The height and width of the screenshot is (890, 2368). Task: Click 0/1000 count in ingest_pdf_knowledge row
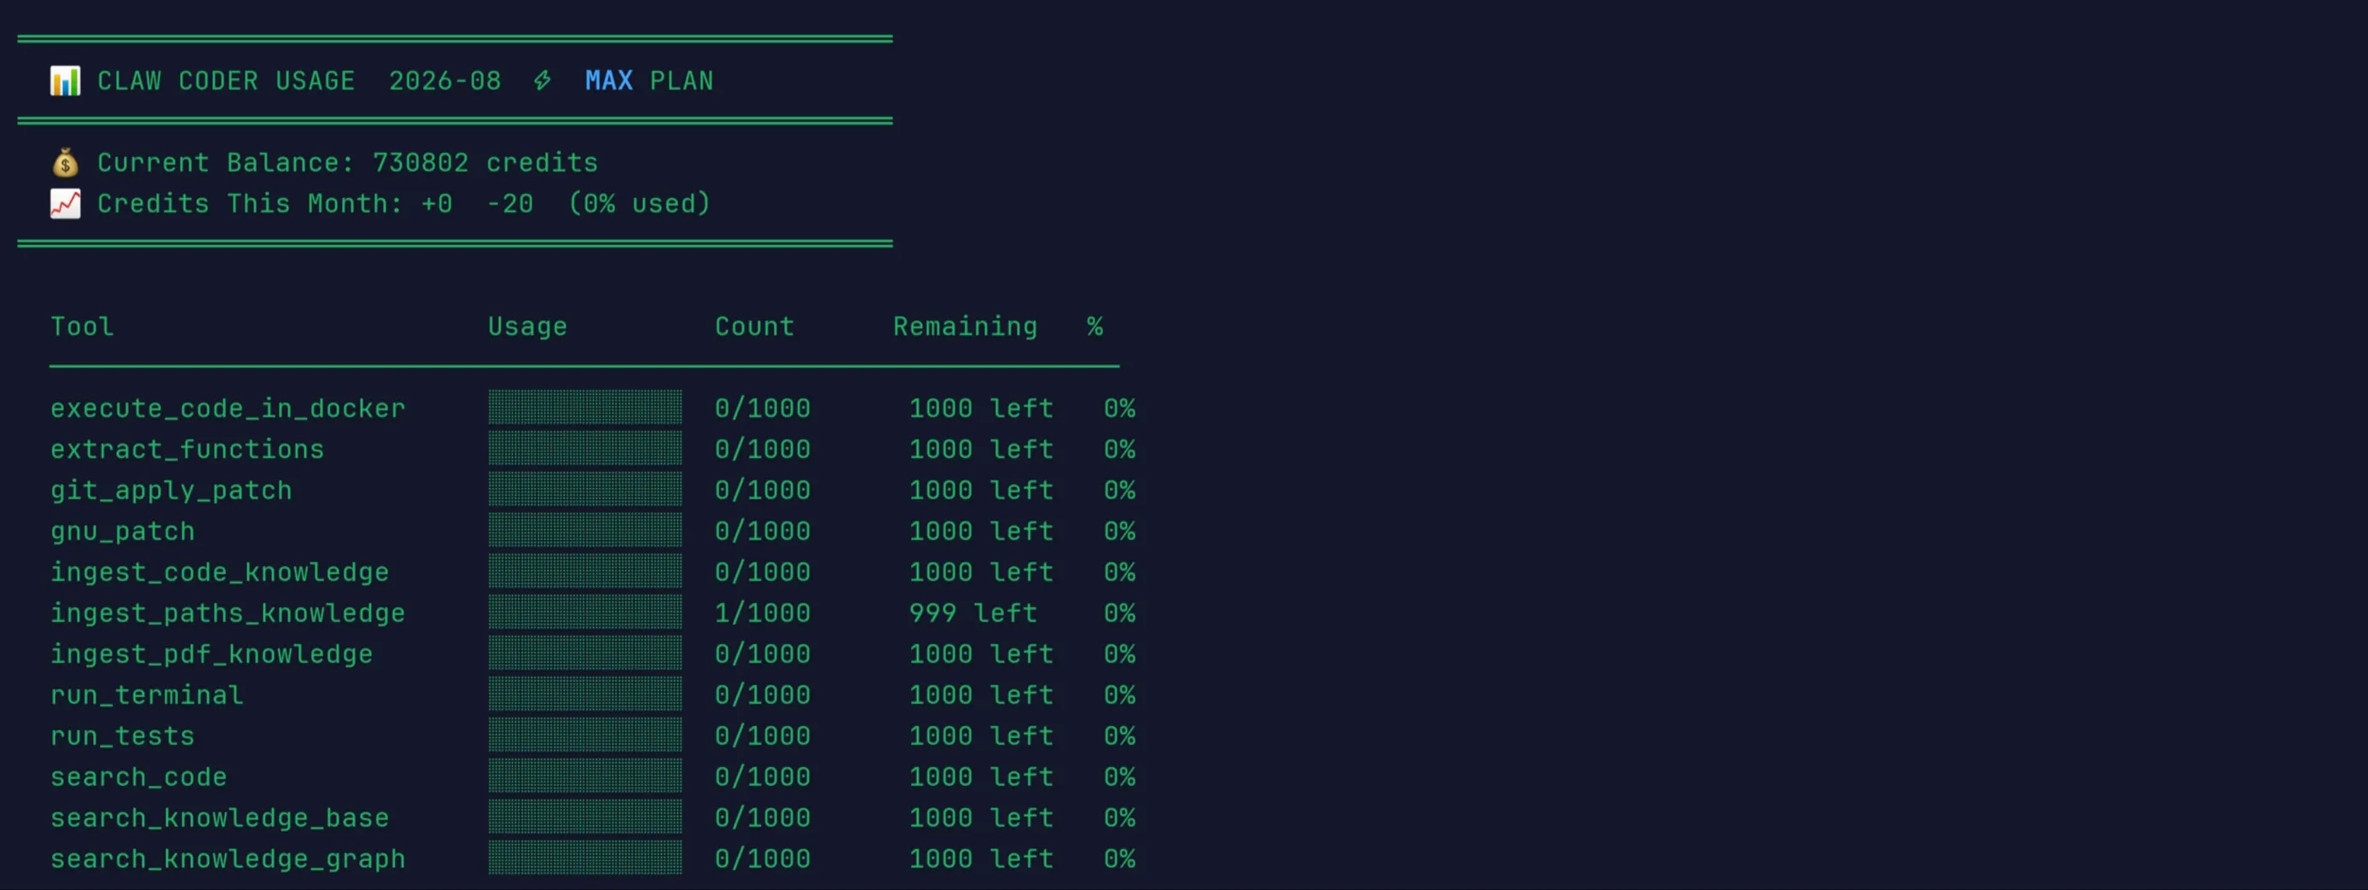coord(762,654)
